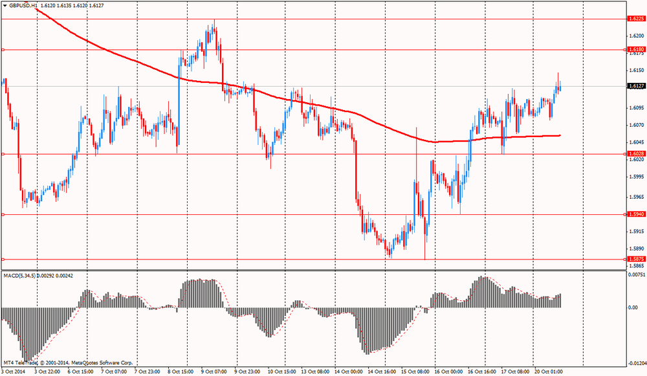Click the 1.6150 price scale value

636,70
